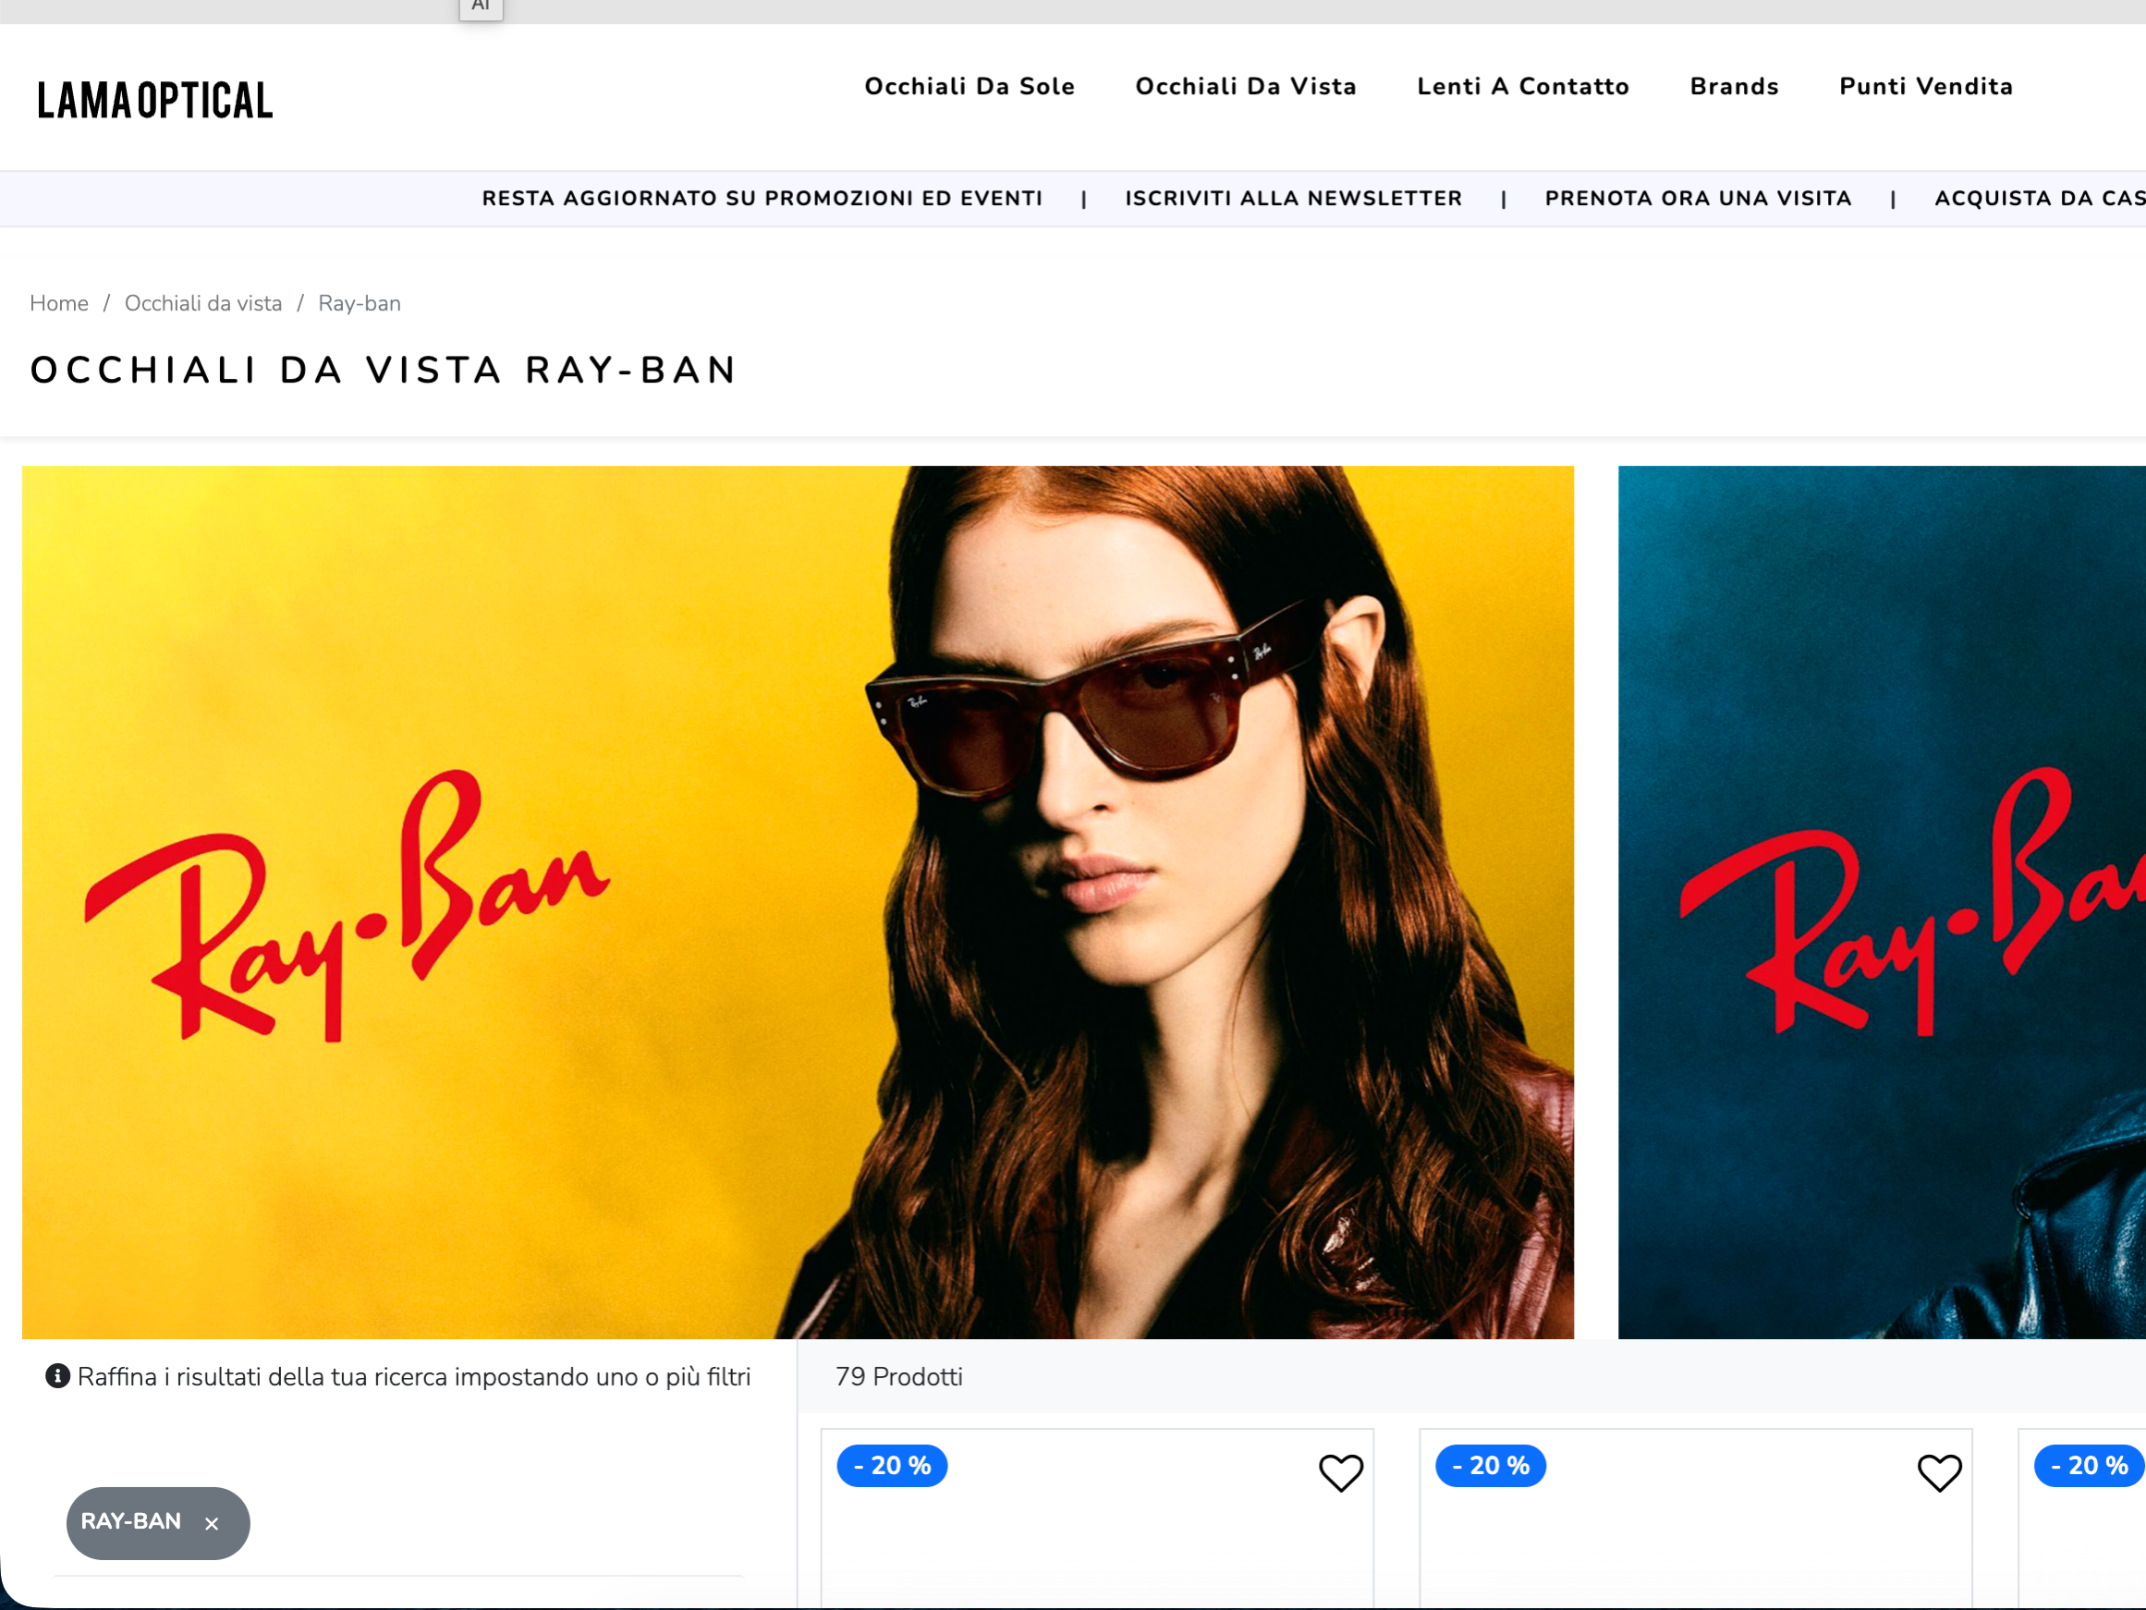Click the third product's -20 % badge
The height and width of the screenshot is (1610, 2146).
point(2090,1466)
